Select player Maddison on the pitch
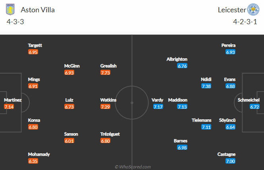The image size is (264, 170). click(177, 100)
